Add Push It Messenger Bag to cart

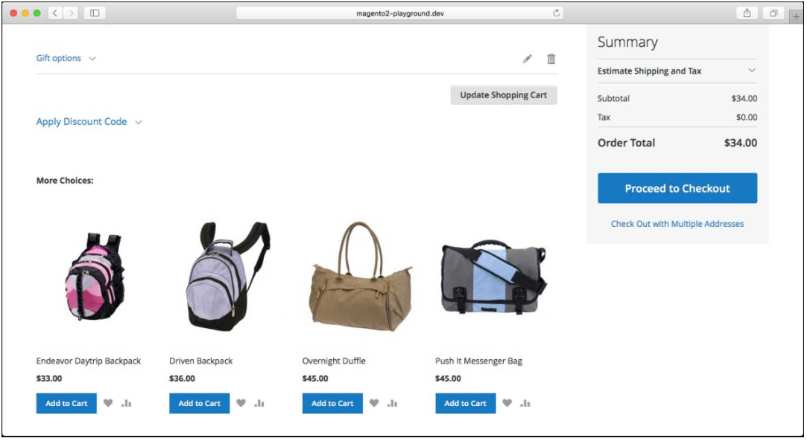(466, 403)
